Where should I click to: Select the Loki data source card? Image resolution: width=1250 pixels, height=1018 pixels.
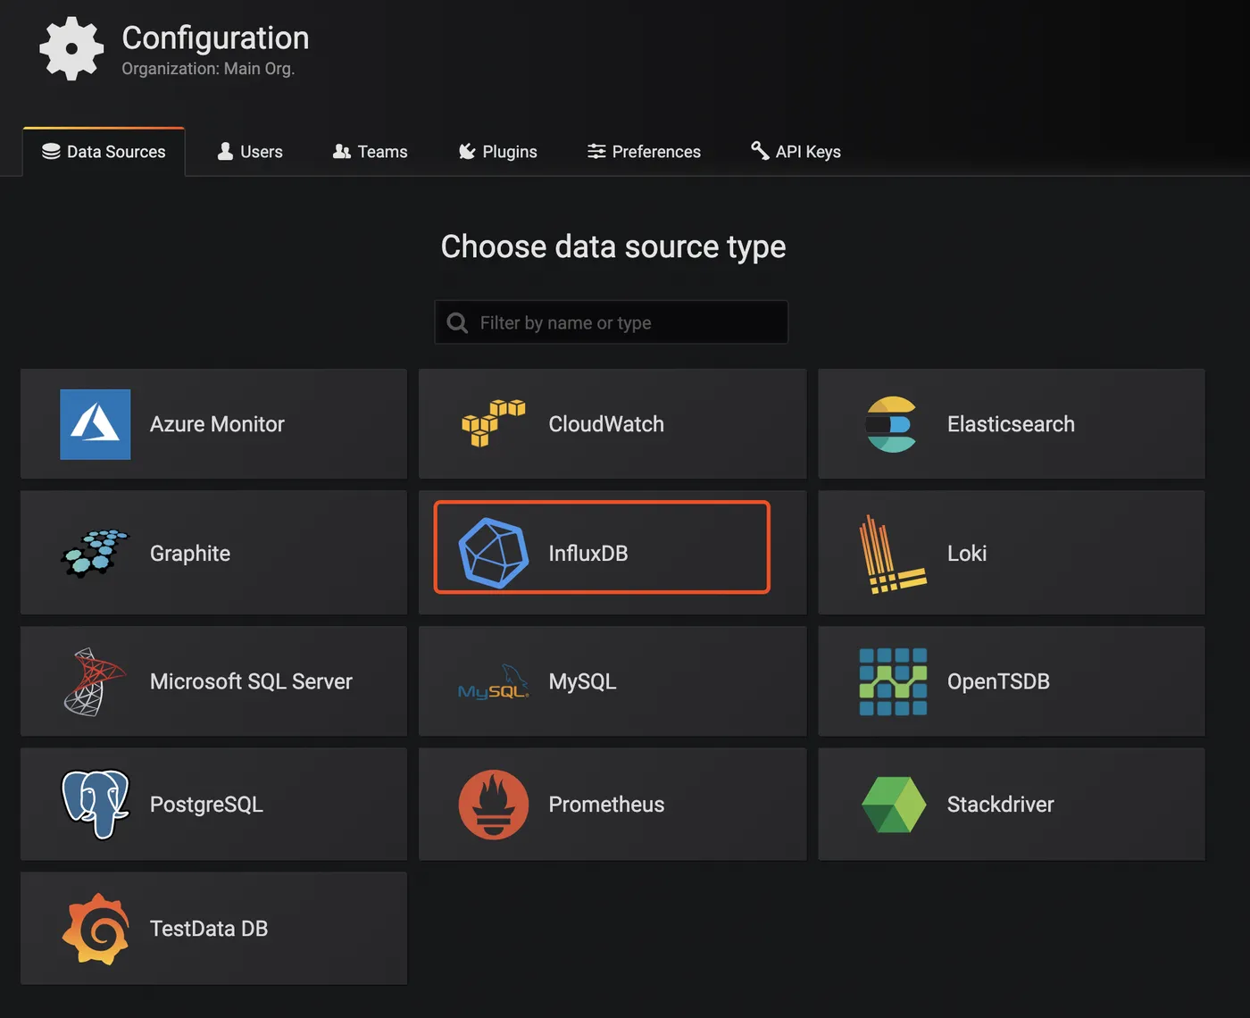(x=1012, y=553)
